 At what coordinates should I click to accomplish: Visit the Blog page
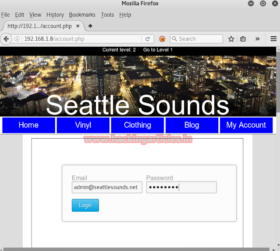pos(192,125)
